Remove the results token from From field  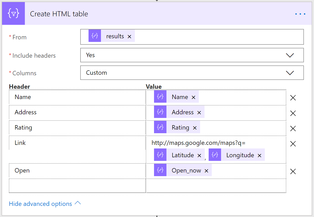point(129,36)
